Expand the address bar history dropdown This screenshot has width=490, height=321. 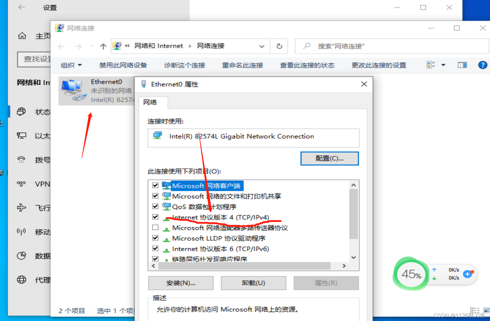(262, 46)
